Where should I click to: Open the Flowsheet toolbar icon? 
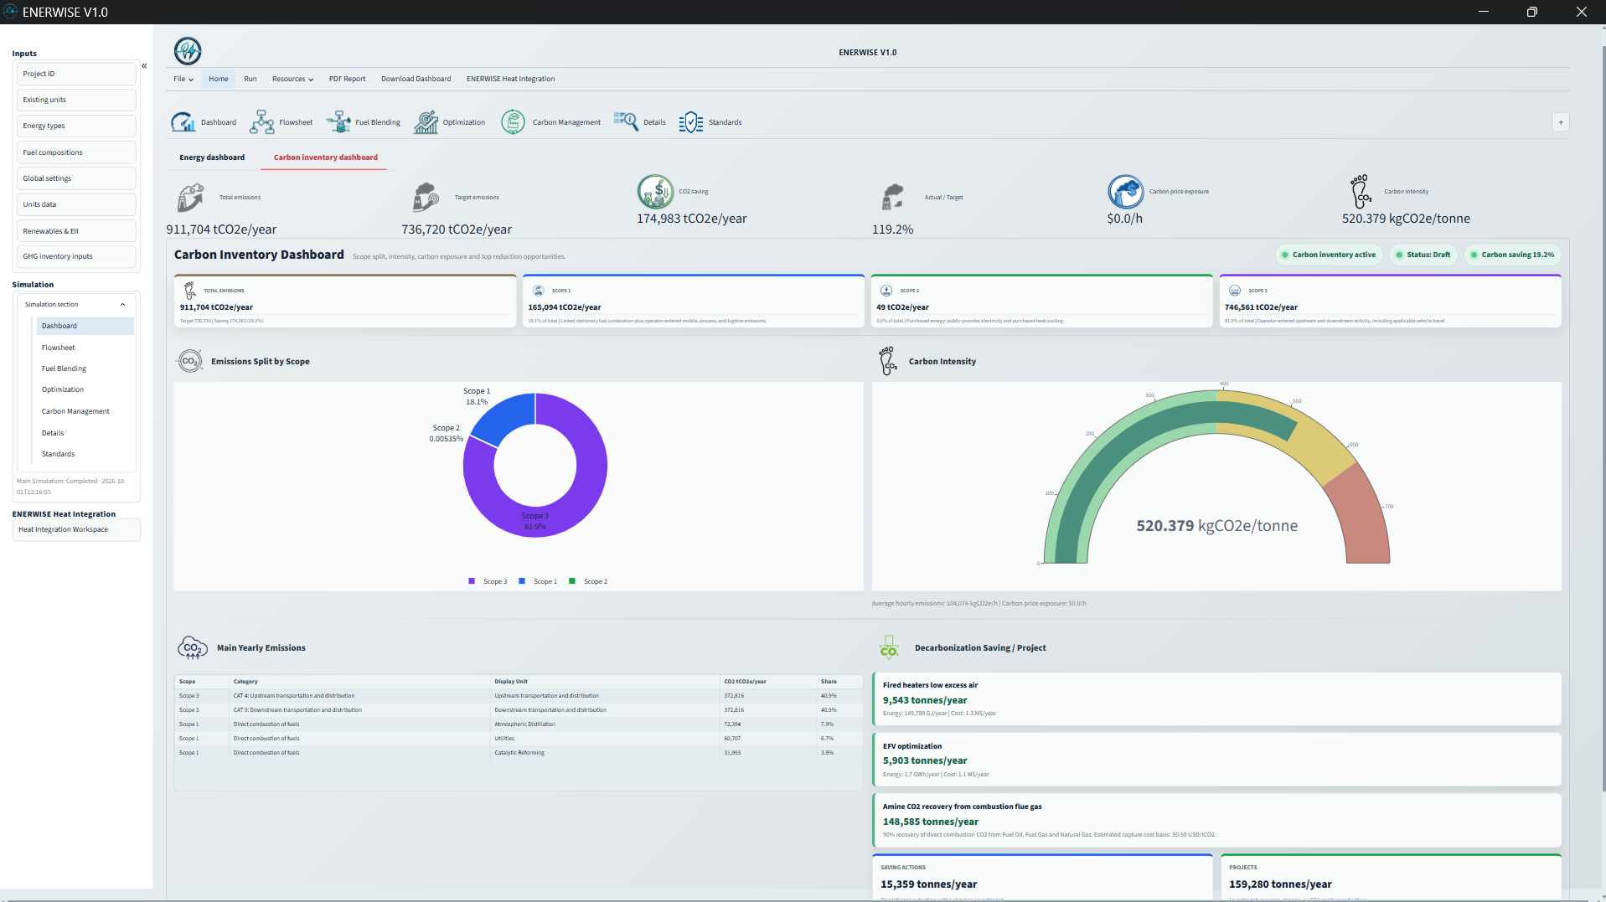tap(262, 122)
